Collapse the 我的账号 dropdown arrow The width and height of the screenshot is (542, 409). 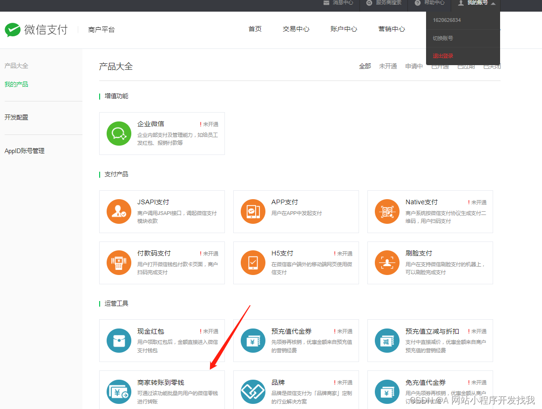pyautogui.click(x=493, y=3)
